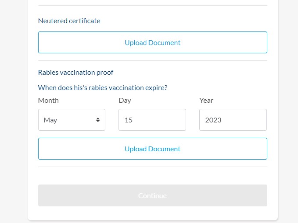Click the divider above Neutered certificate heading
Image resolution: width=298 pixels, height=223 pixels.
(x=153, y=6)
